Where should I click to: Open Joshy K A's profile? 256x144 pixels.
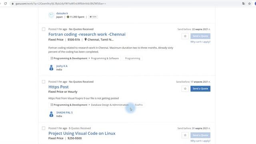pos(62,66)
